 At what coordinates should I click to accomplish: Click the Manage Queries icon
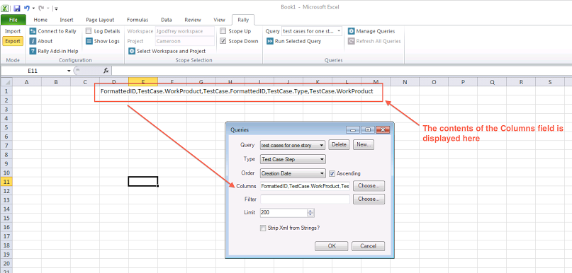click(x=352, y=31)
